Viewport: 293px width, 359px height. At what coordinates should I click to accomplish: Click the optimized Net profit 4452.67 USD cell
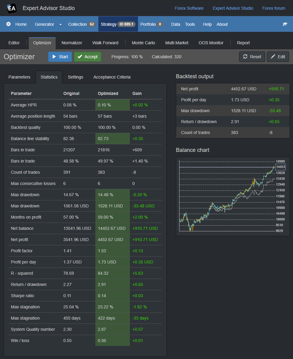(x=112, y=240)
